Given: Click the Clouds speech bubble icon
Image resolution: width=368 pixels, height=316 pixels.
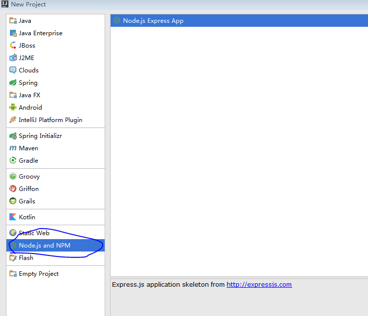Looking at the screenshot, I should point(13,70).
